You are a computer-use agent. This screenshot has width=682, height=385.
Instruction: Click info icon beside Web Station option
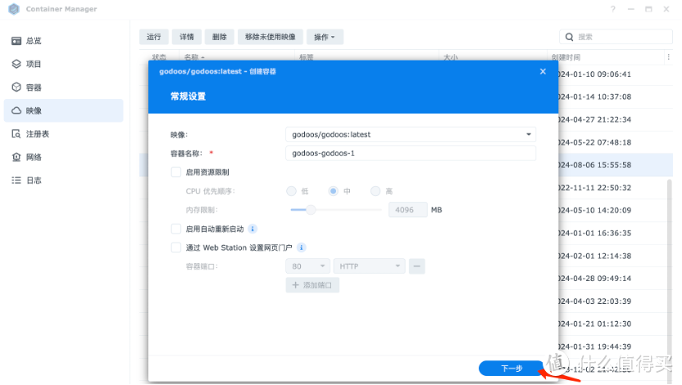pyautogui.click(x=301, y=247)
